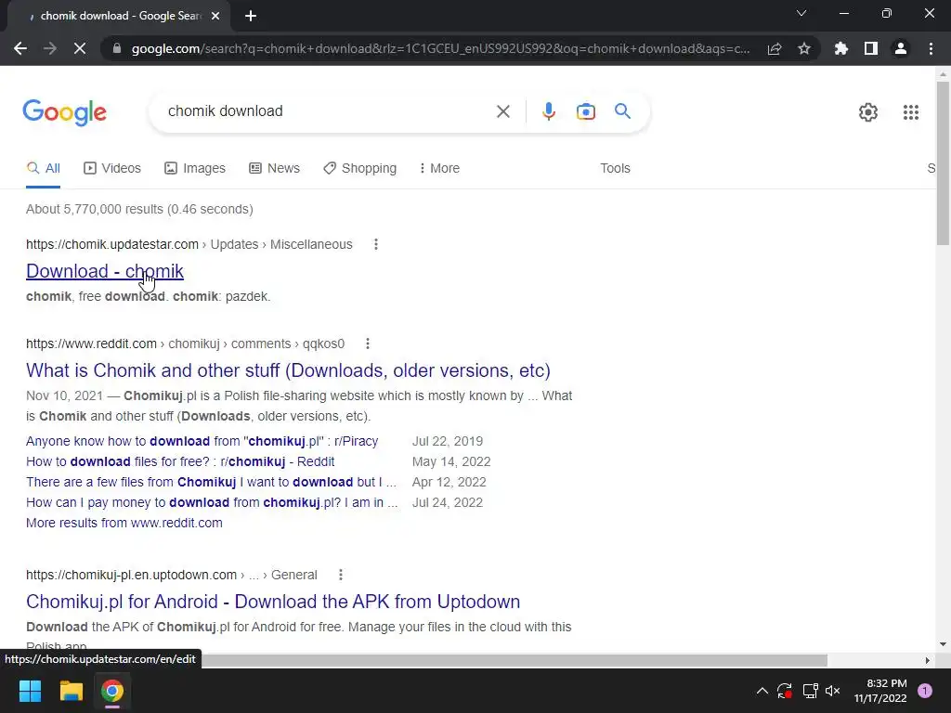Screen dimensions: 951x713
Task: Switch to the Images tab
Action: 195,169
